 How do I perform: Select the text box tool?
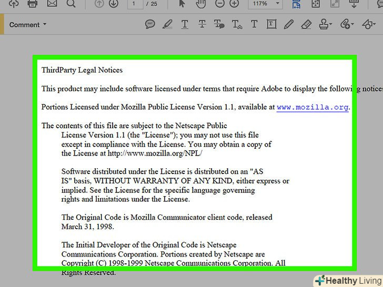tap(271, 24)
